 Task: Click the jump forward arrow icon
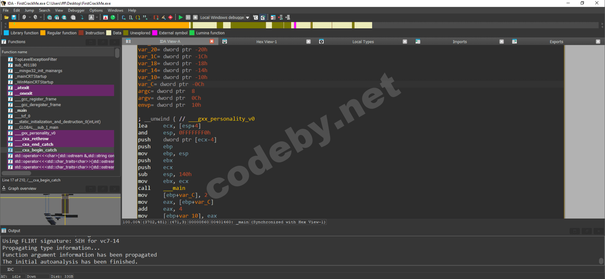35,17
